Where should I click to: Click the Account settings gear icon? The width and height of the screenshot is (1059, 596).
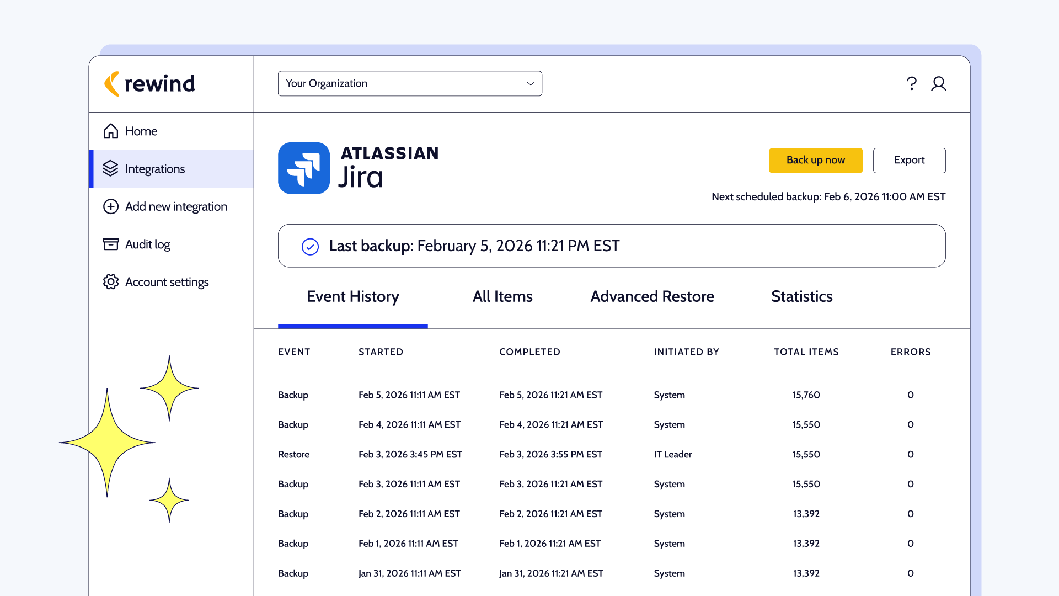coord(111,282)
